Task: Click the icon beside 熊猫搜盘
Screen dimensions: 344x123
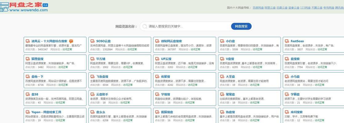Action: [157, 112]
